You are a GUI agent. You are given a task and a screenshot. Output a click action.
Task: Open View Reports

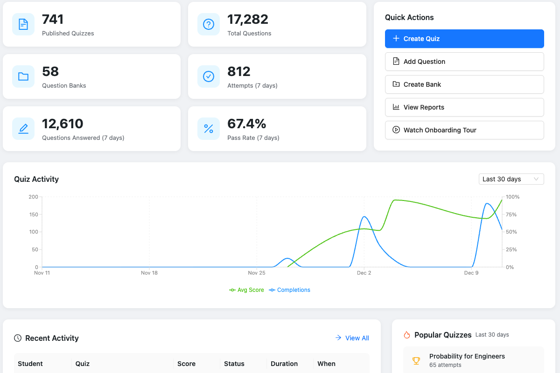464,107
